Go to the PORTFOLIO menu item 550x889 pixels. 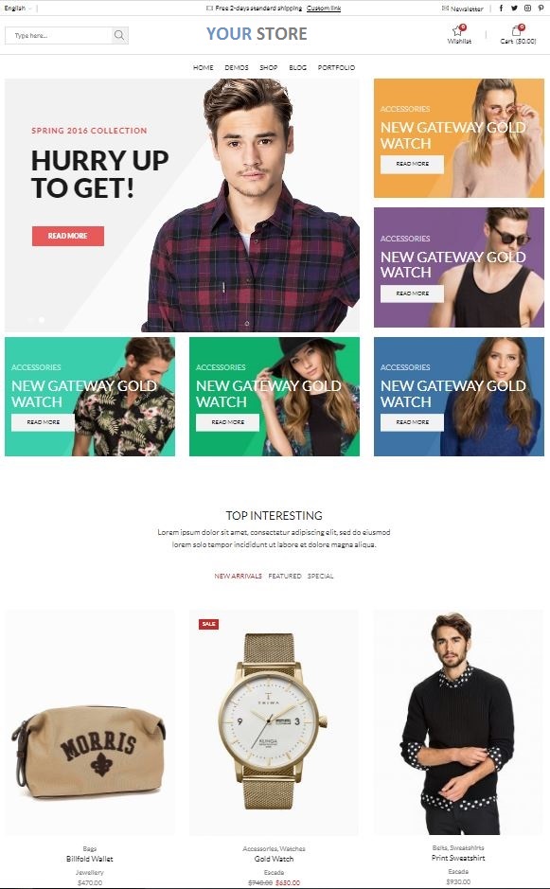pyautogui.click(x=336, y=67)
